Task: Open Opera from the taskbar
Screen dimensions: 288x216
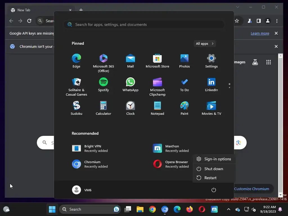Action: coord(202,209)
